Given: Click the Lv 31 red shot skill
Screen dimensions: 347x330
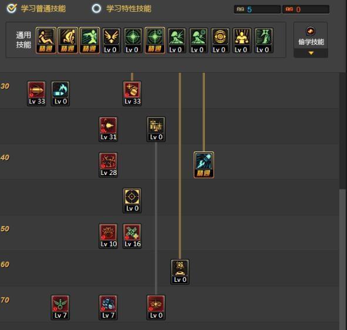Looking at the screenshot, I should [x=108, y=129].
